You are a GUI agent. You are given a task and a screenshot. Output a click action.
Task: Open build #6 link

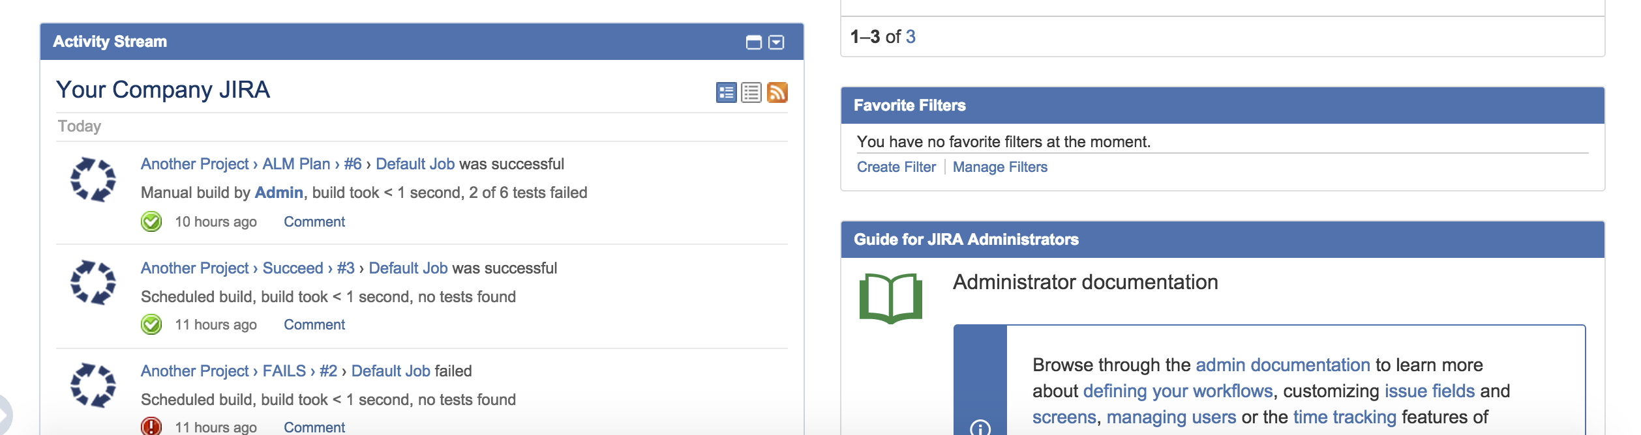(353, 164)
